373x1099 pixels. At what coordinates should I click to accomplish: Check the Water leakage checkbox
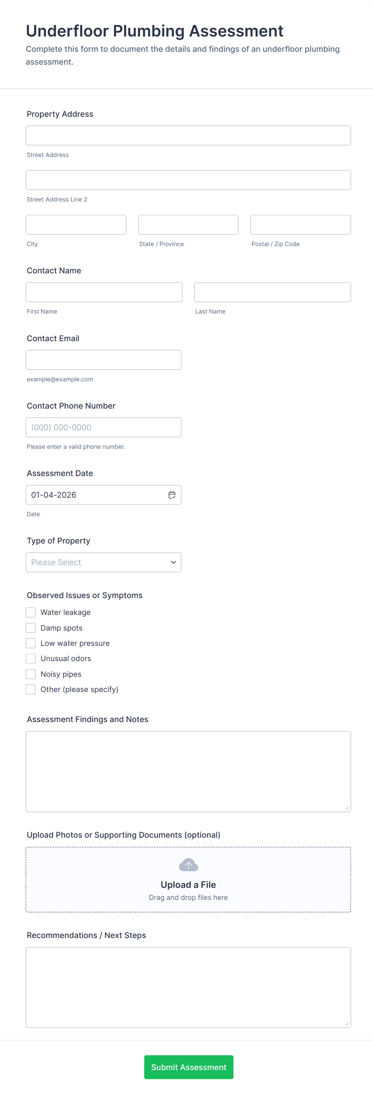coord(30,612)
